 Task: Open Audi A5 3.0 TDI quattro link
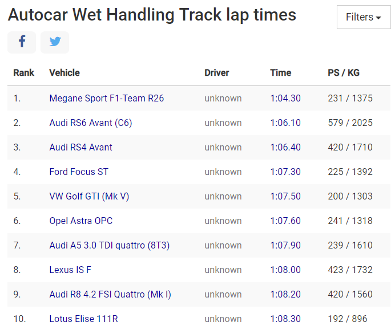[x=110, y=245]
